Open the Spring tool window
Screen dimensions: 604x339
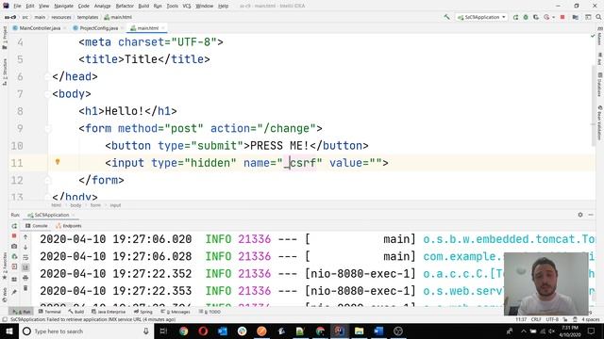point(143,312)
